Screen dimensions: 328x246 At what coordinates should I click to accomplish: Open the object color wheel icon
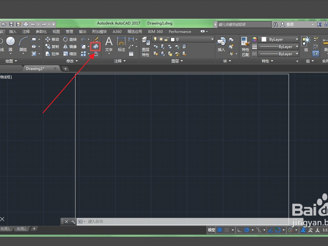tap(254, 39)
